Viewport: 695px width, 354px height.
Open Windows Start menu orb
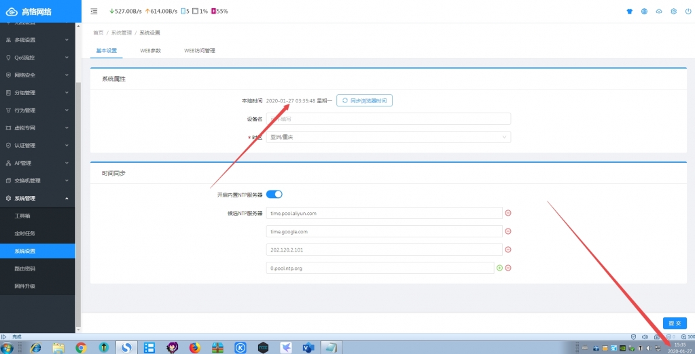(x=7, y=348)
